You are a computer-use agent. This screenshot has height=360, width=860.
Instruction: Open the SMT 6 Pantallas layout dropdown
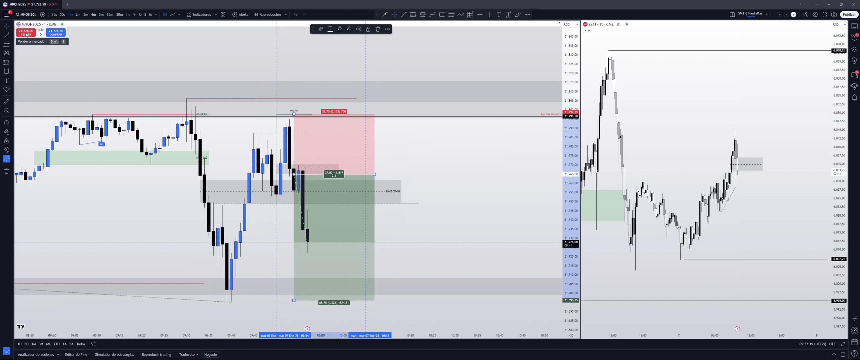click(x=766, y=14)
